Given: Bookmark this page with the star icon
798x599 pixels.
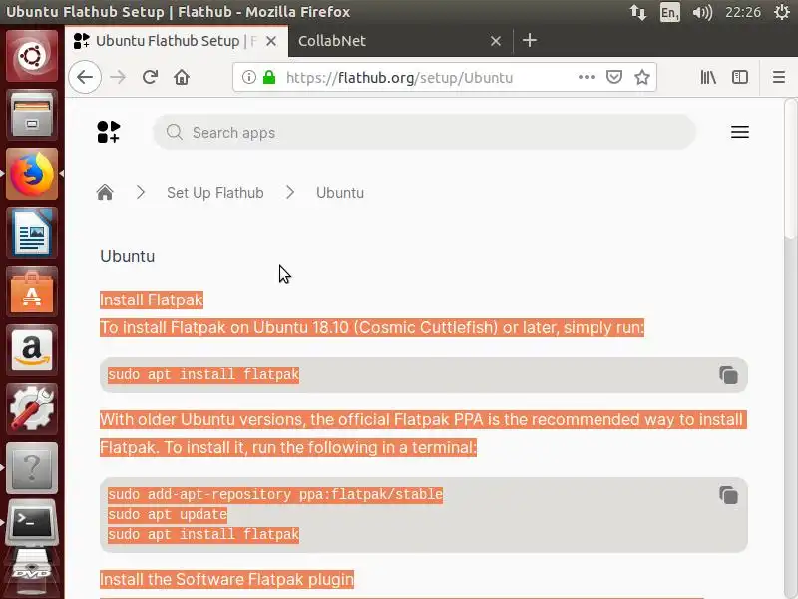Looking at the screenshot, I should [x=642, y=77].
